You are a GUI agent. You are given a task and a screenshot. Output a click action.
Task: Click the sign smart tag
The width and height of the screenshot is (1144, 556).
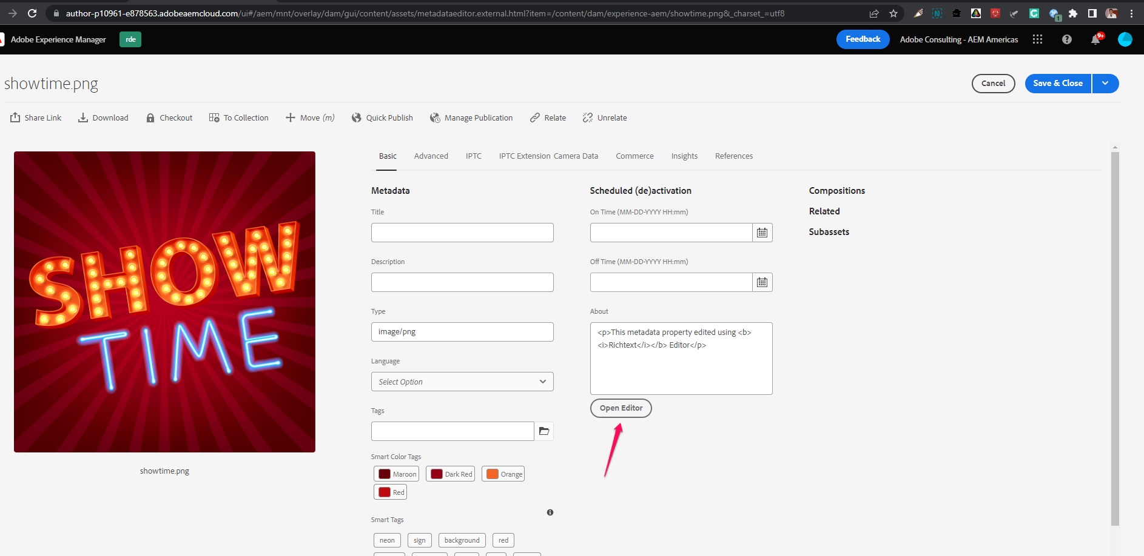coord(420,540)
